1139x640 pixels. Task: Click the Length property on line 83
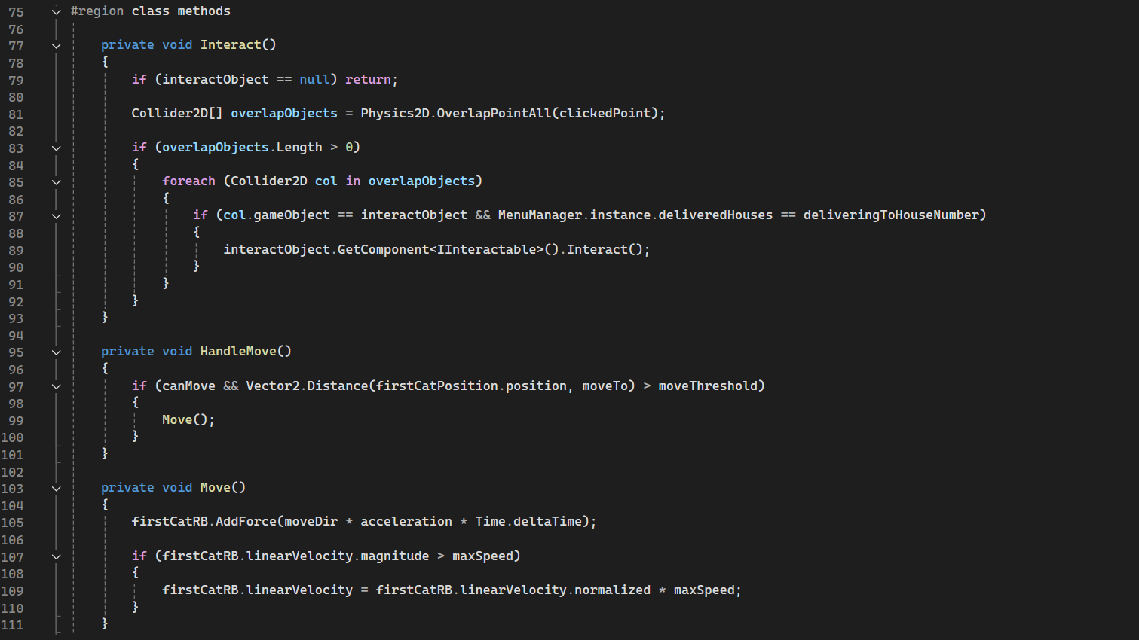299,148
